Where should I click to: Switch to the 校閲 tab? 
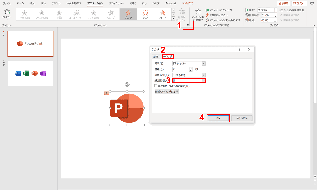tap(133, 3)
